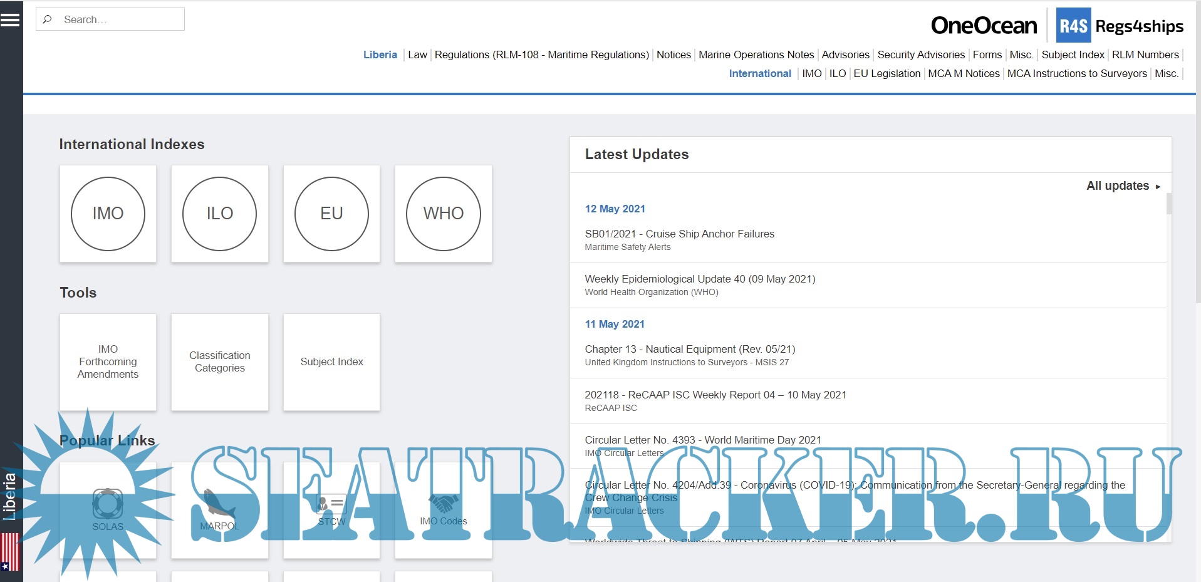Open the Security Advisories menu item

click(x=920, y=55)
